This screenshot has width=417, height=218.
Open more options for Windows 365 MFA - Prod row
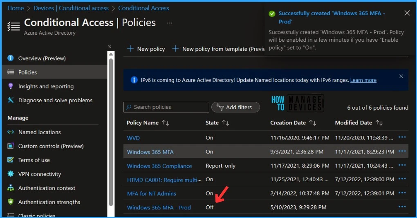(402, 207)
